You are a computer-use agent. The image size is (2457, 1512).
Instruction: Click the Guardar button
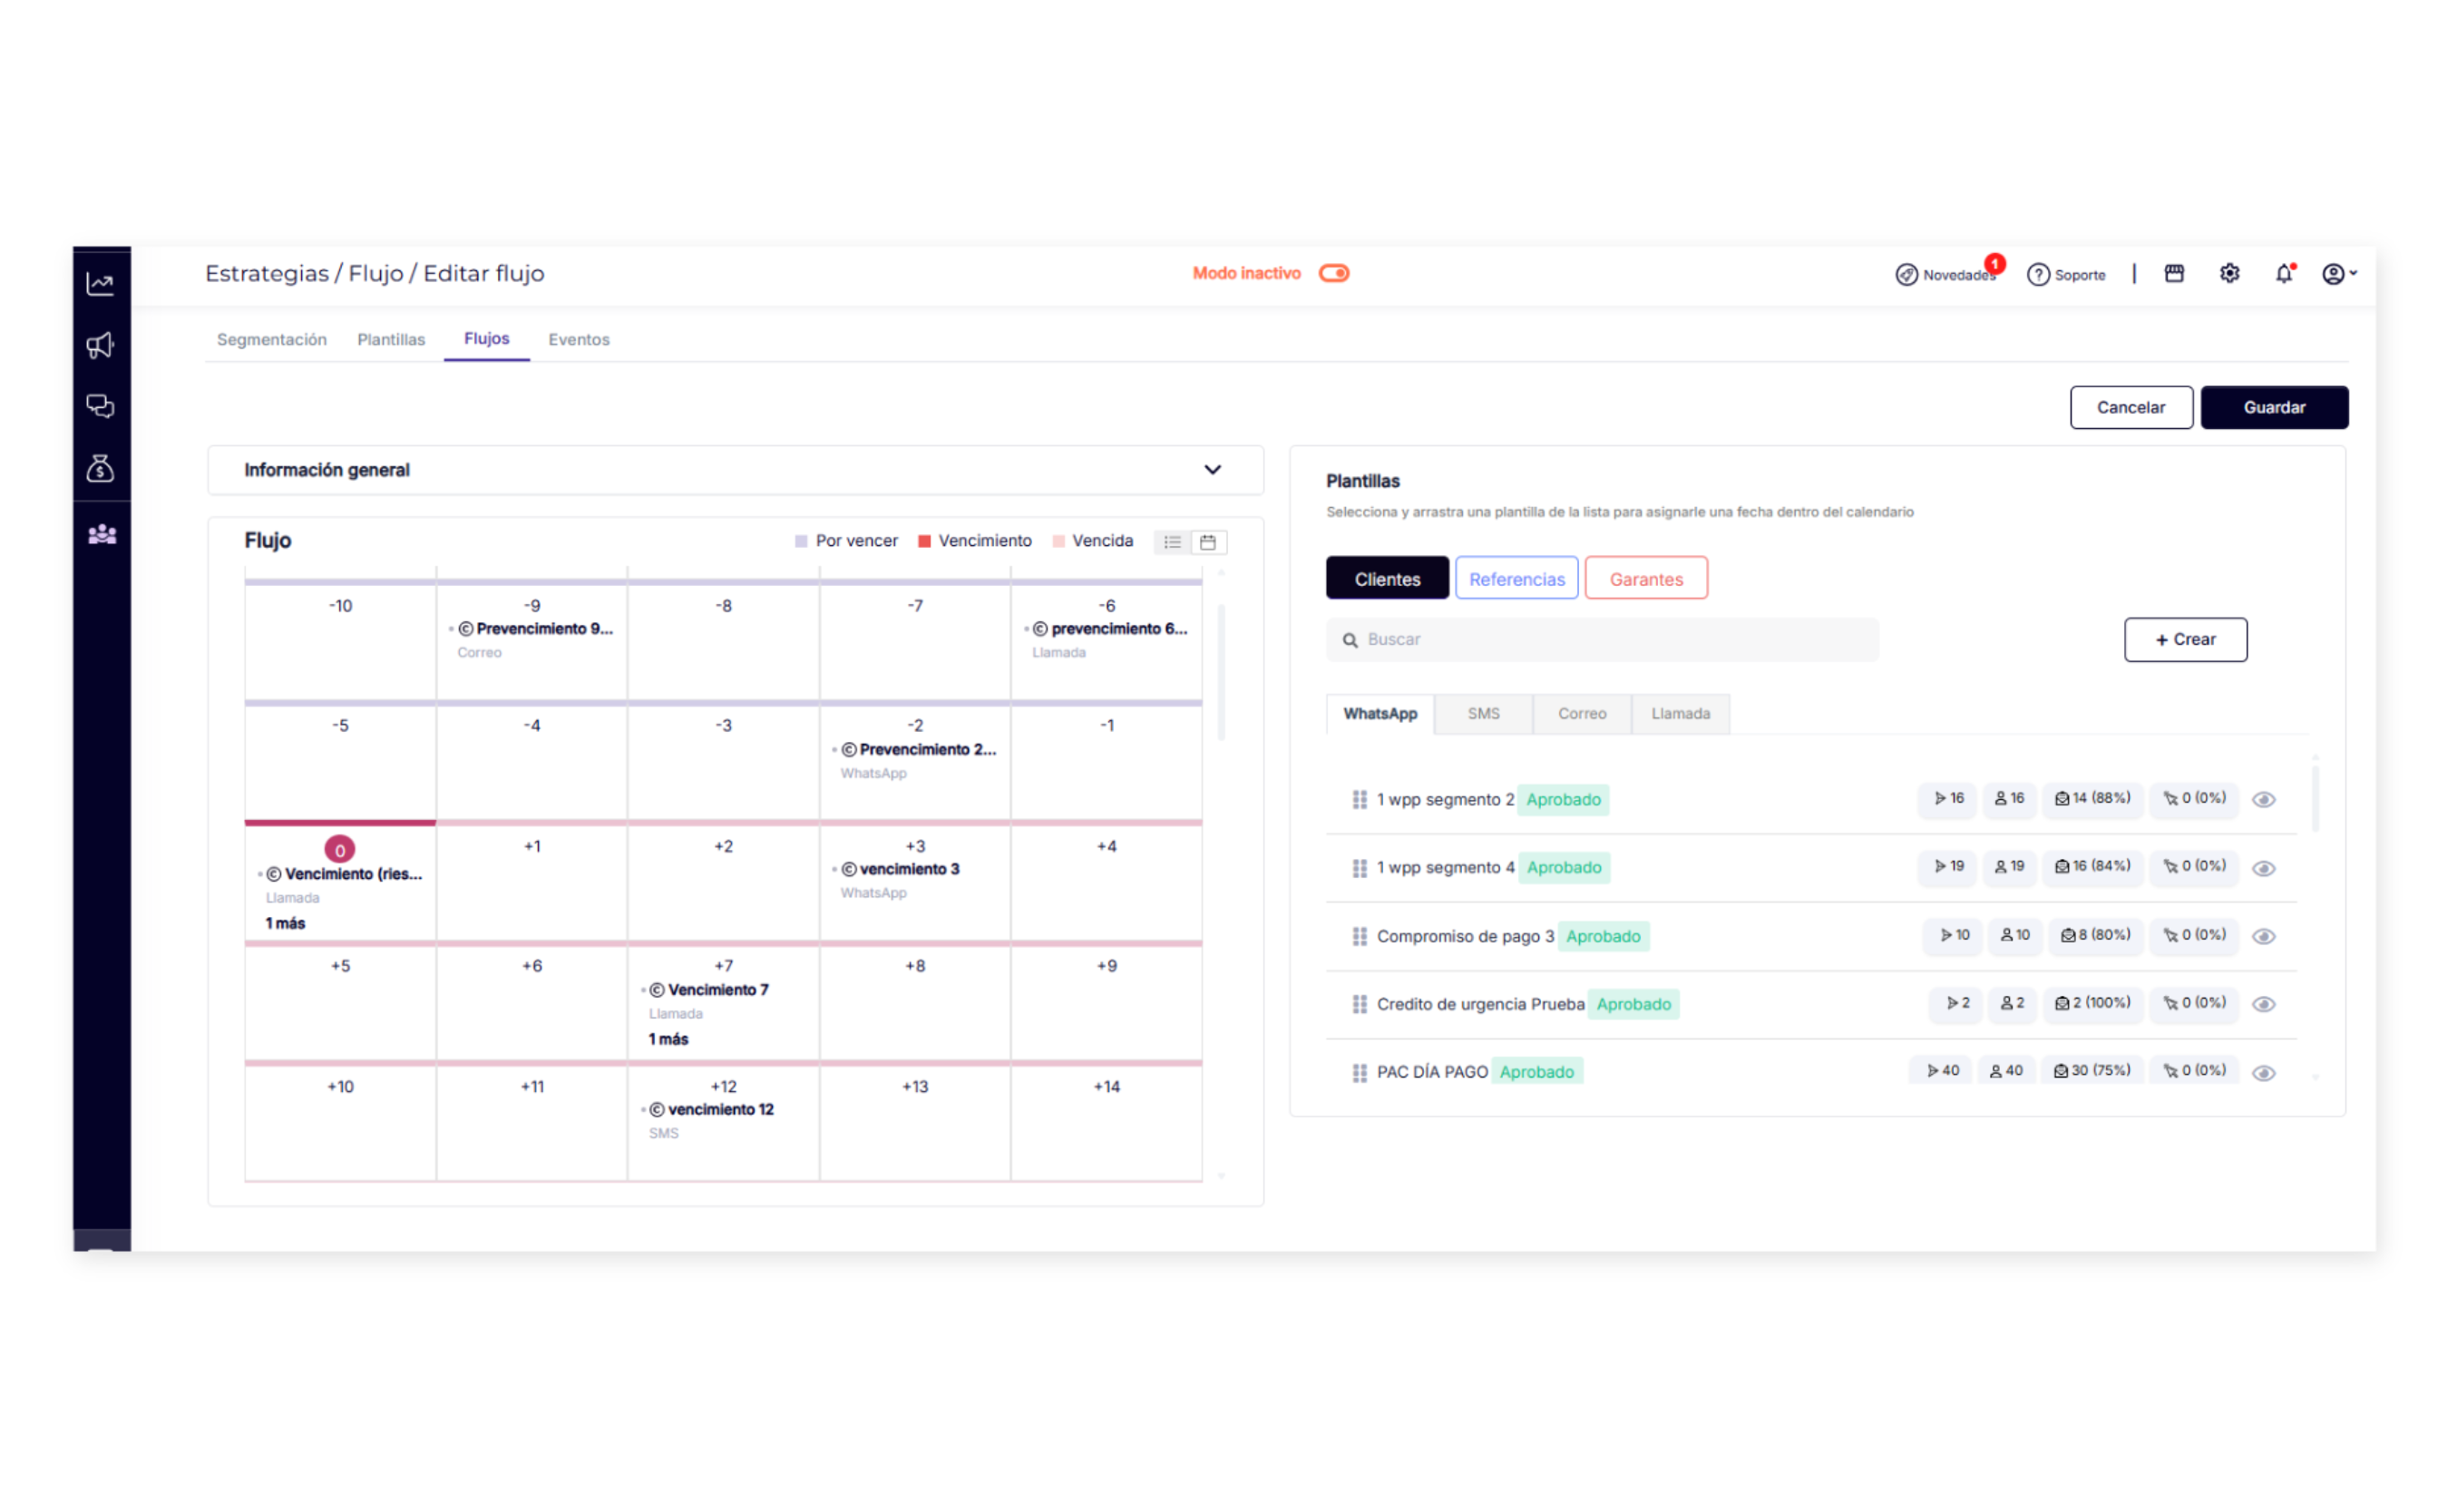coord(2274,407)
